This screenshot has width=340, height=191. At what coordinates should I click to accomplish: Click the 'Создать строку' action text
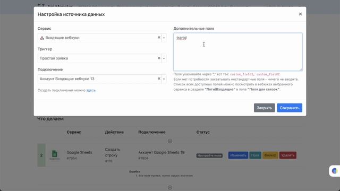pos(112,152)
